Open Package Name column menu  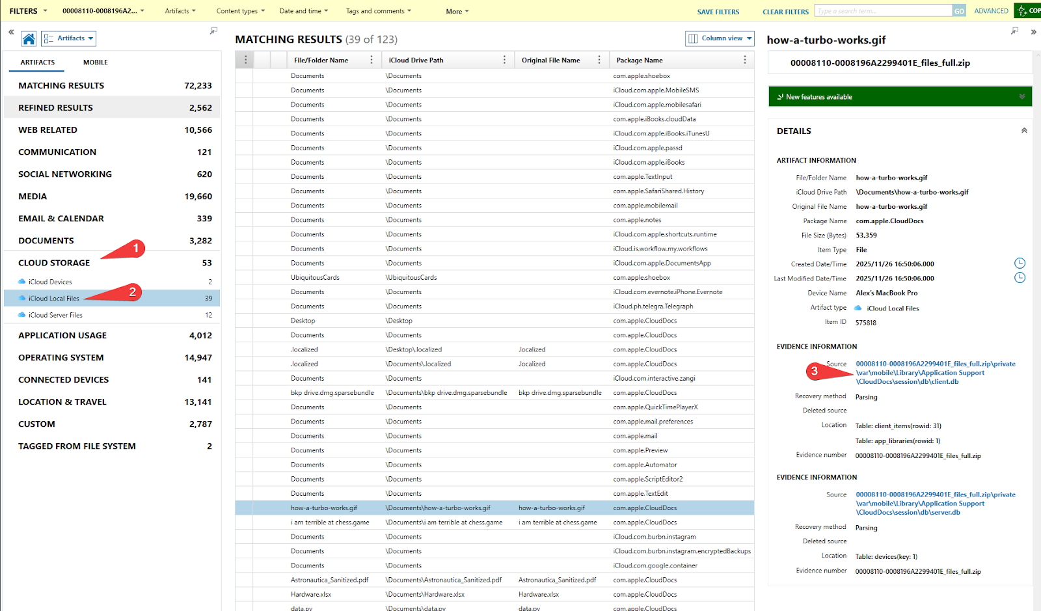coord(745,60)
